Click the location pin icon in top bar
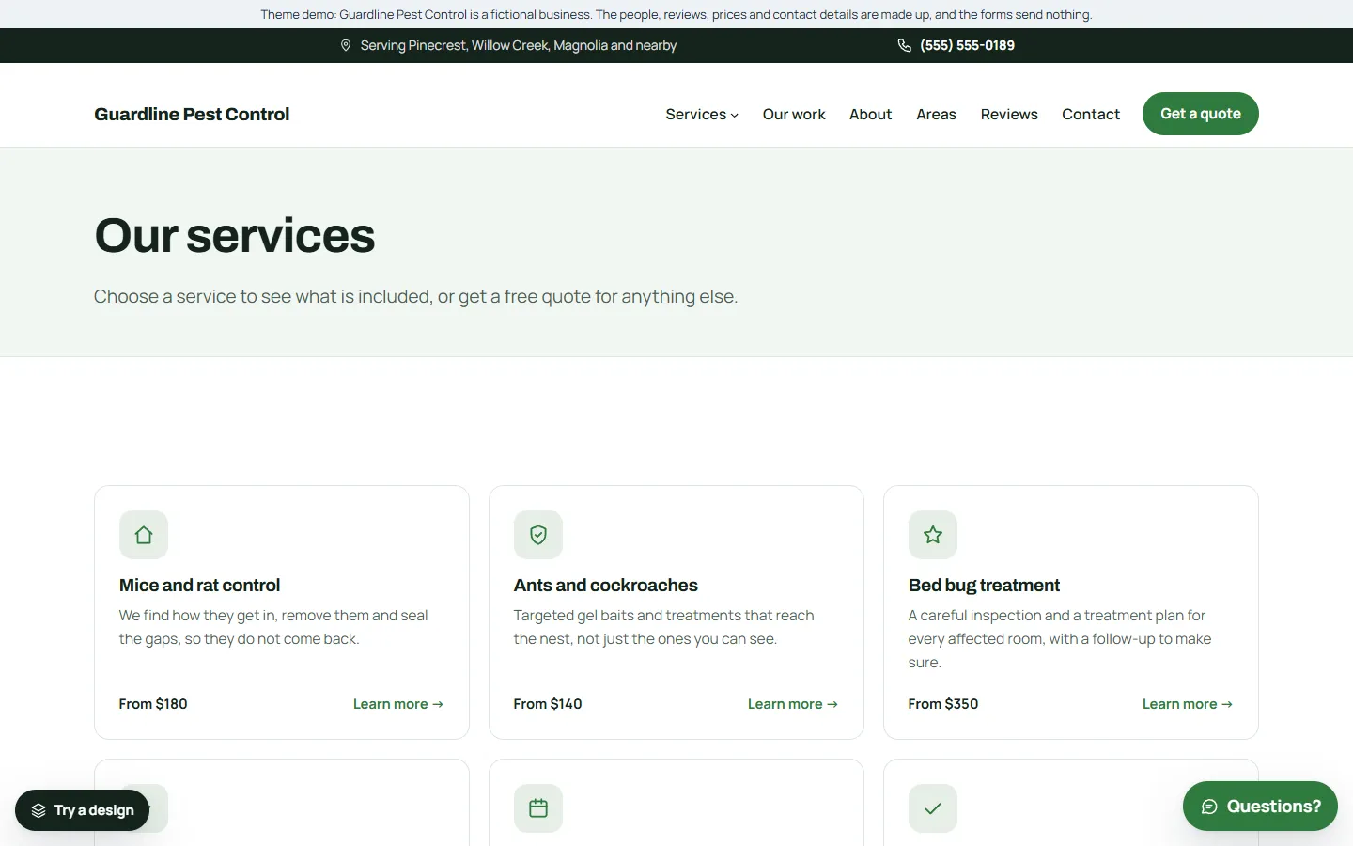The width and height of the screenshot is (1353, 846). (x=346, y=45)
